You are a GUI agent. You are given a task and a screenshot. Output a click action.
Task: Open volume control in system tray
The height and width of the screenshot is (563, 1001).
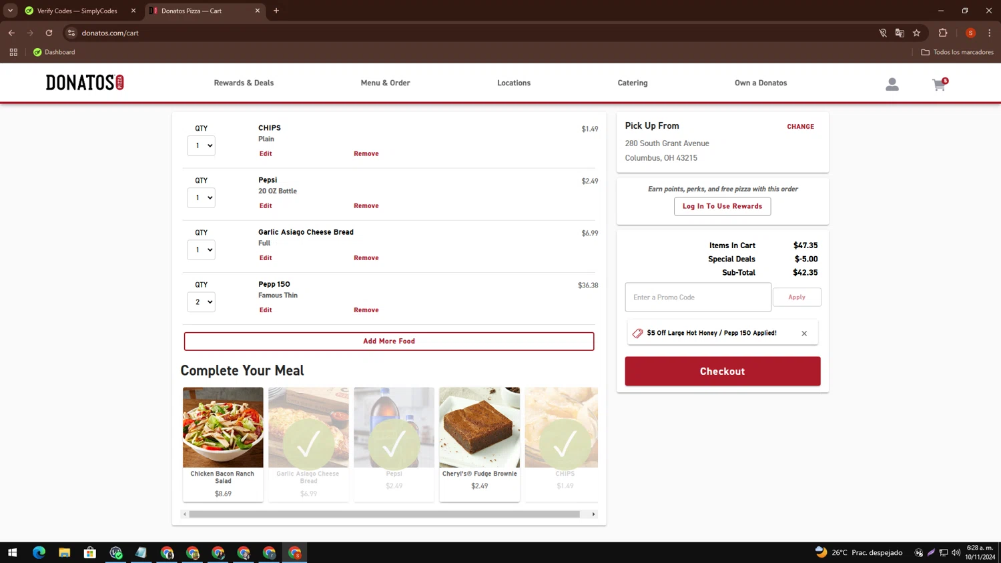[956, 552]
